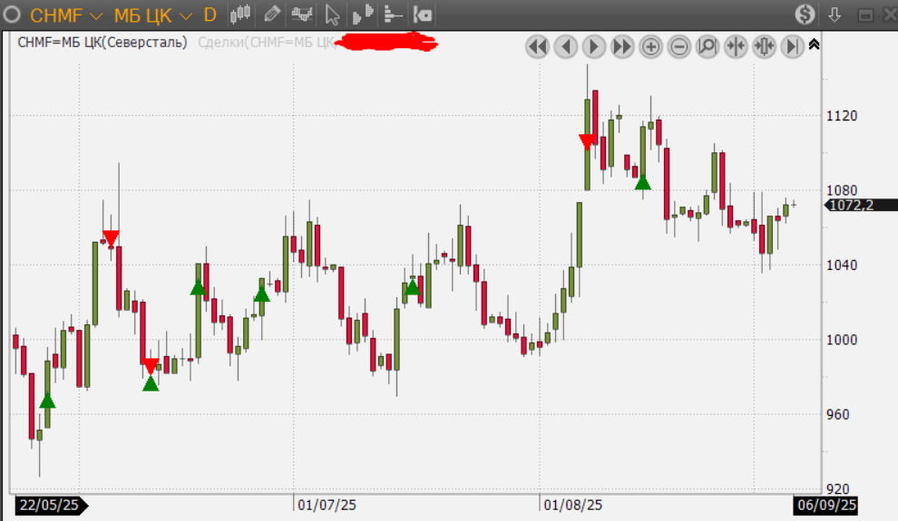The height and width of the screenshot is (521, 898).
Task: Select the arrow cursor tool
Action: point(332,14)
